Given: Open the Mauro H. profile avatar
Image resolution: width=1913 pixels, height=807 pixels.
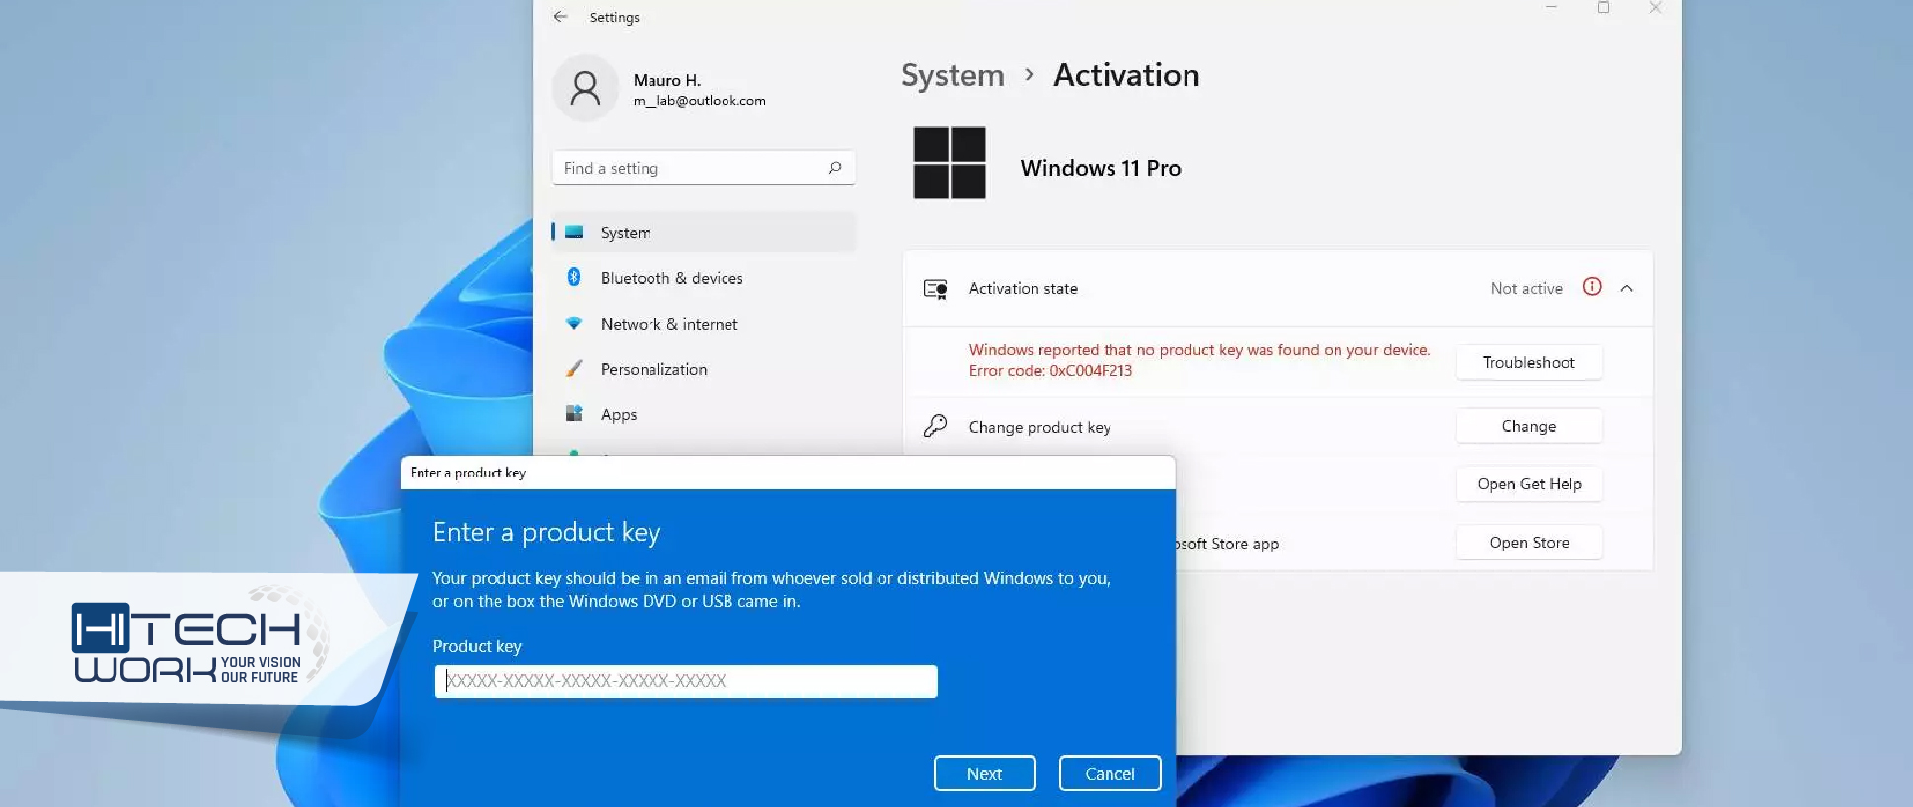Looking at the screenshot, I should point(585,88).
